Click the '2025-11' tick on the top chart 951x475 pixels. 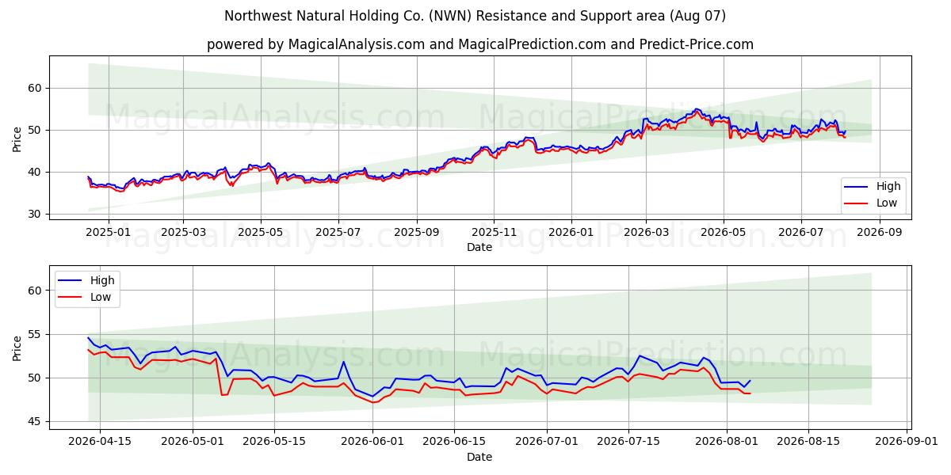[494, 232]
